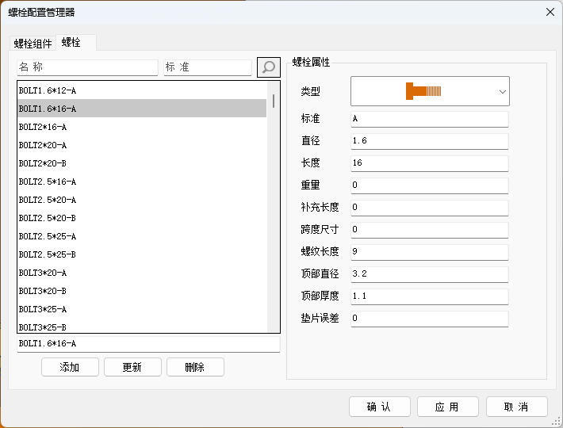Cancel with the 取消 button

click(517, 407)
